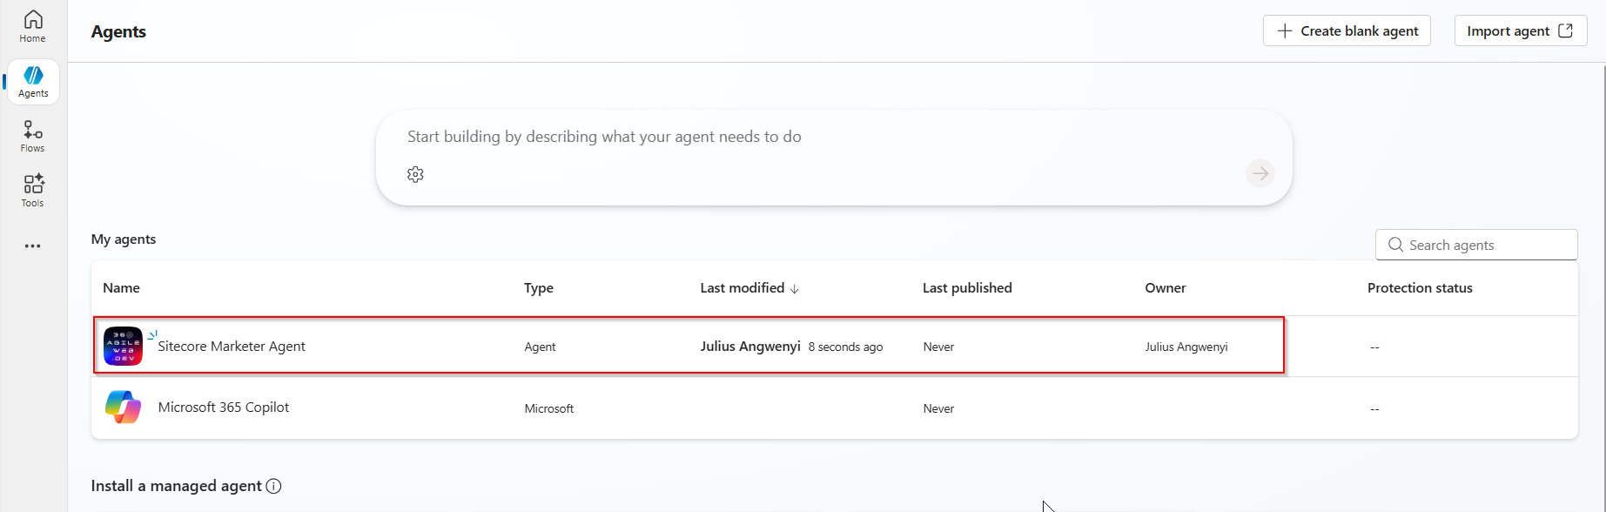
Task: Click 'Never' in Microsoft 365 Copilot row
Action: click(938, 408)
